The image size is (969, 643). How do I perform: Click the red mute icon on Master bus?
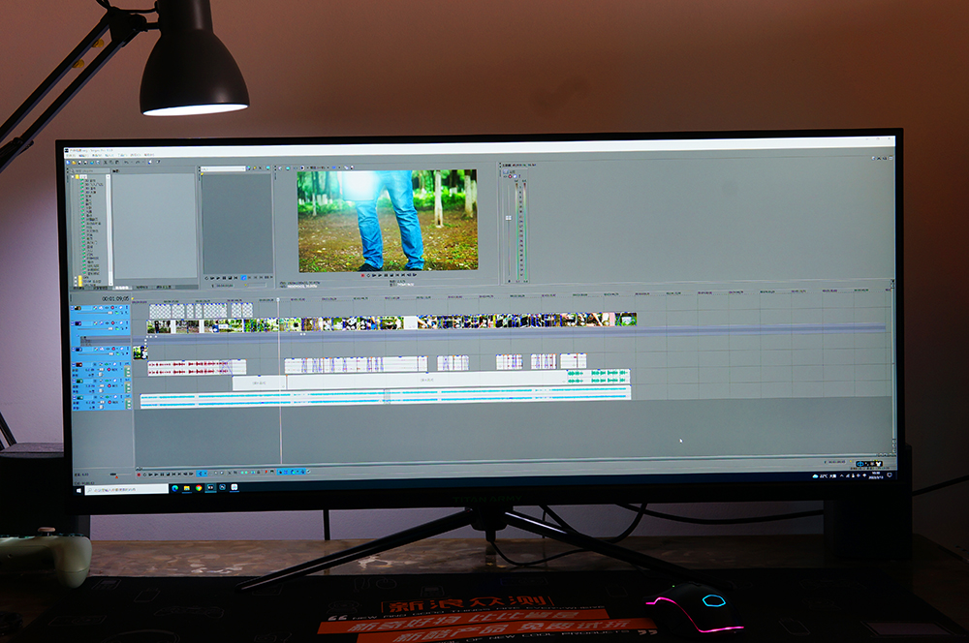[x=510, y=176]
